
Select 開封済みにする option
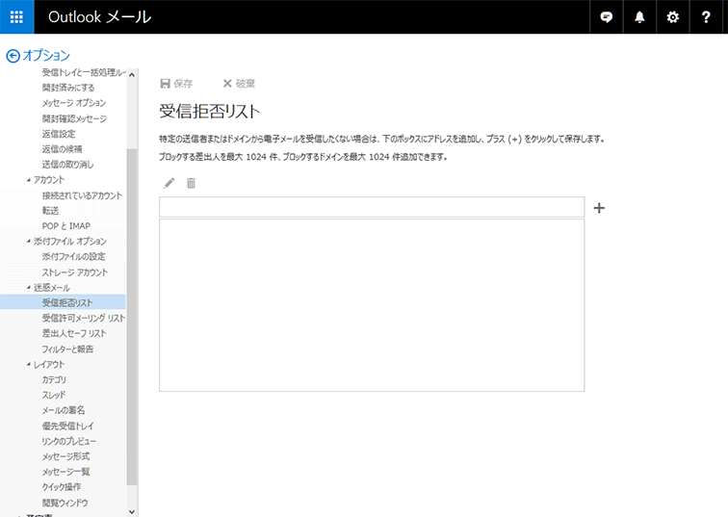coord(68,88)
